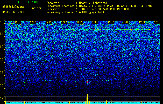Click the 1.0 frequency axis label
This screenshot has width=163, height=104.
pos(2,47)
